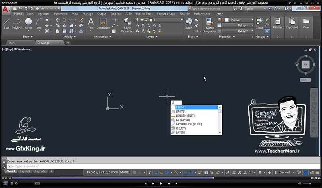The height and width of the screenshot is (188, 322).
Task: Click the Help question mark icon
Action: pyautogui.click(x=286, y=8)
